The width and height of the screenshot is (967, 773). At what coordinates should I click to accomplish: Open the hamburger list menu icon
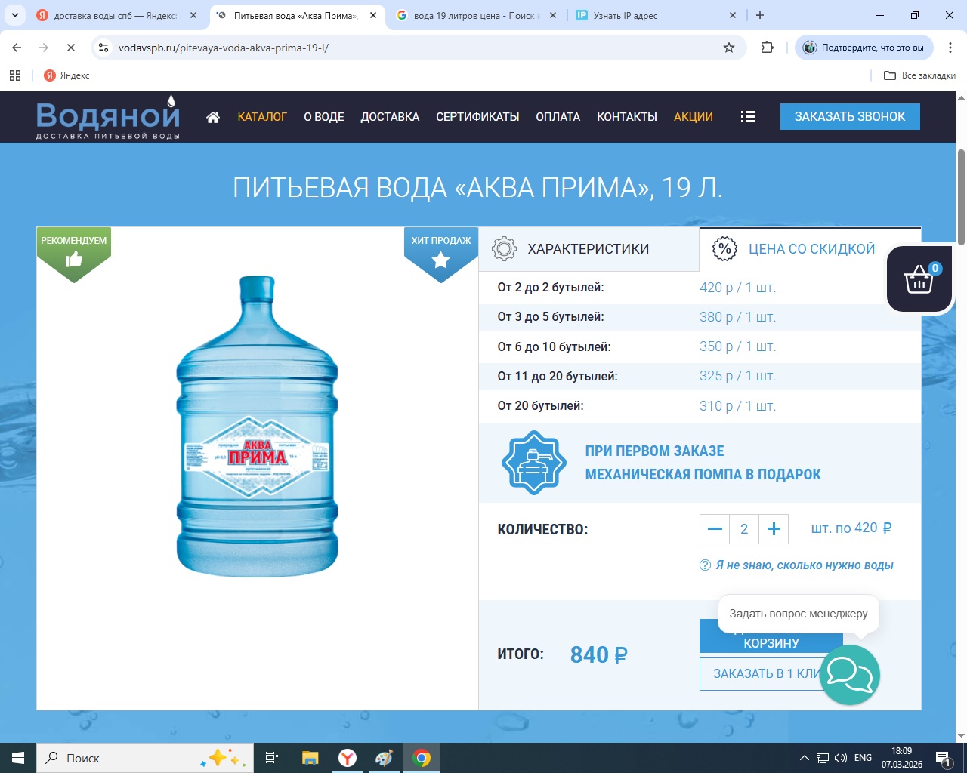[x=748, y=117]
